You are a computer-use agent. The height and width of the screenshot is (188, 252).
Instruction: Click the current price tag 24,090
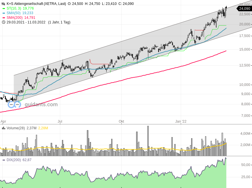click(244, 9)
